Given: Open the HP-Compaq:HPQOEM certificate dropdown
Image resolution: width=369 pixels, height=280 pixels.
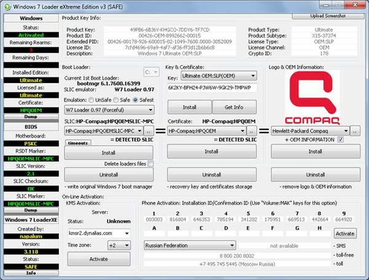Looking at the screenshot, I should [x=207, y=130].
